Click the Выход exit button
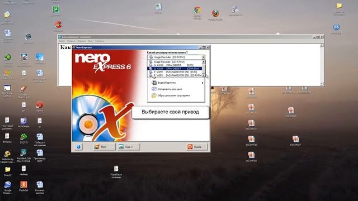This screenshot has height=201, width=358. tap(197, 147)
